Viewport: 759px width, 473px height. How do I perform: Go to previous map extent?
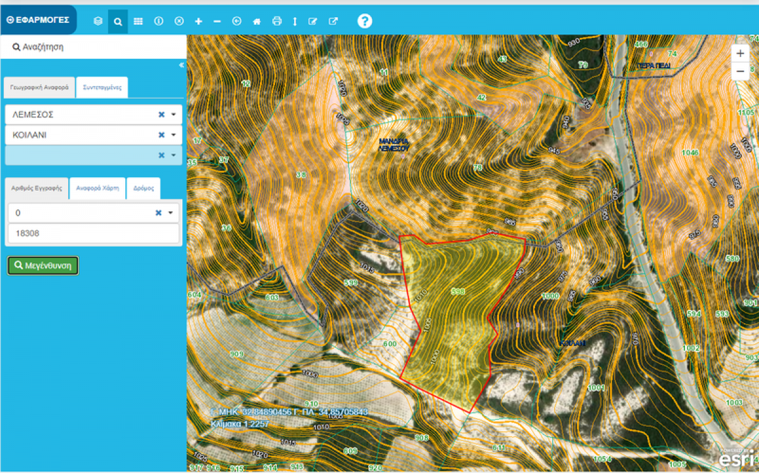pos(237,21)
